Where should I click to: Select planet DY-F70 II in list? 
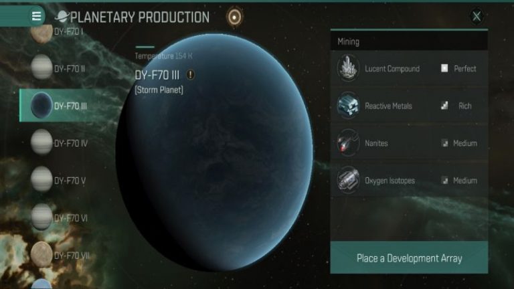59,68
